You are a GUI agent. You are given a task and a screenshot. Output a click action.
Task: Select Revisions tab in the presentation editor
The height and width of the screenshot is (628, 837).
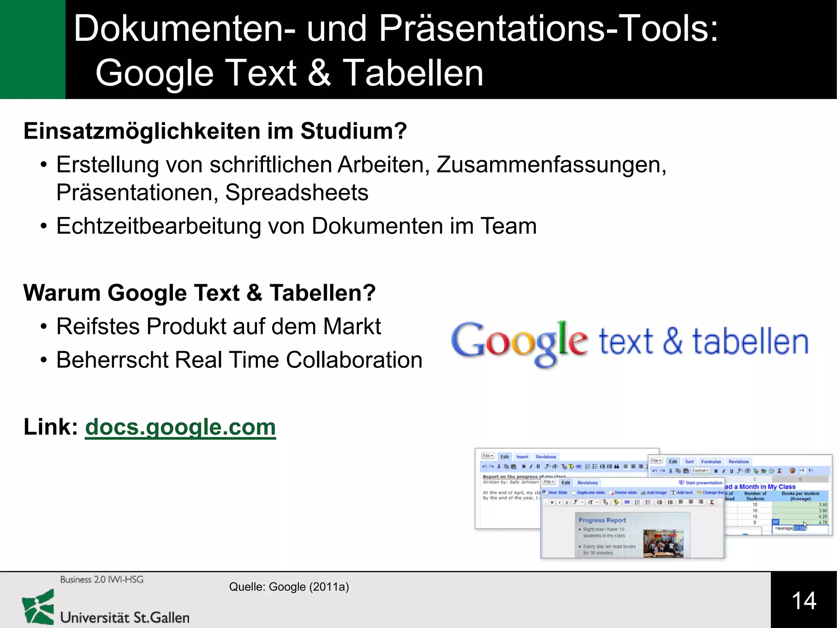[588, 483]
